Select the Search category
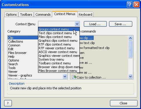This screenshot has width=141, height=109. [23, 64]
